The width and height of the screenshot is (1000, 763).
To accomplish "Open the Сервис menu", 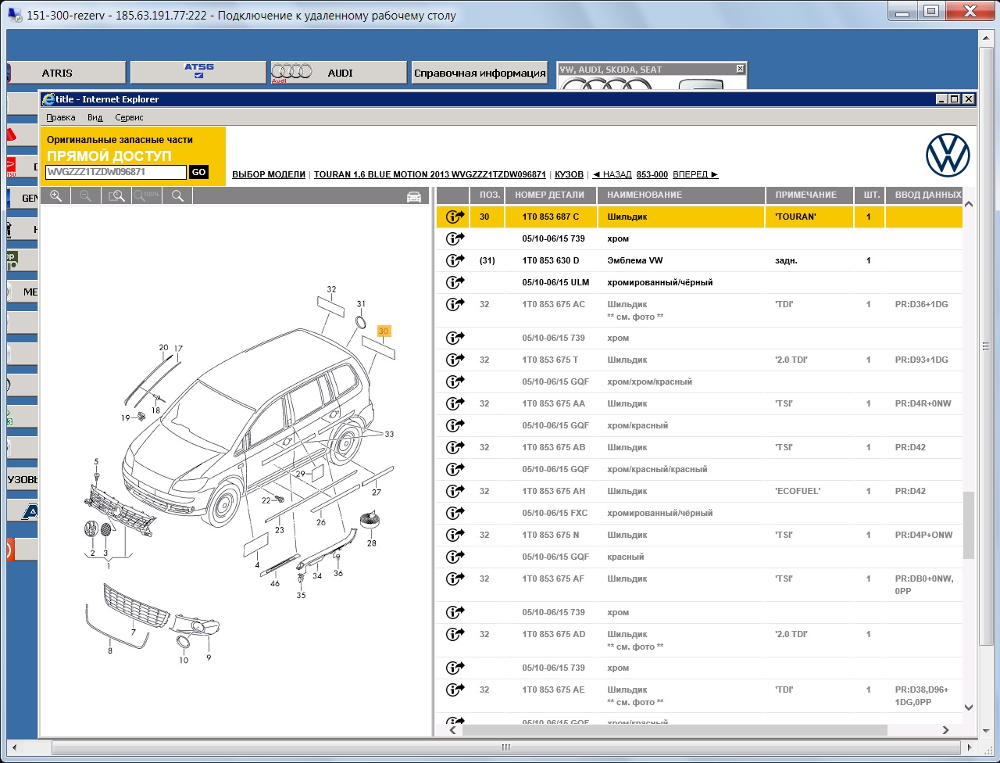I will tap(129, 117).
